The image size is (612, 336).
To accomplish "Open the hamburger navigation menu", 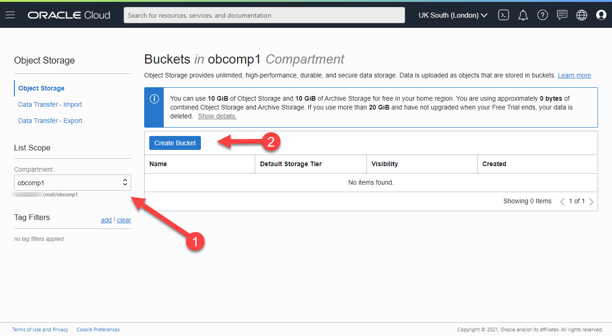I will (x=10, y=15).
